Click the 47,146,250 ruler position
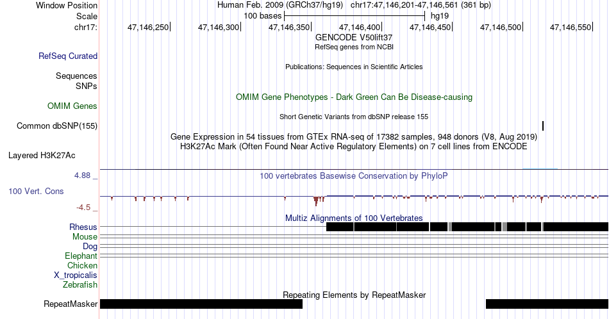The width and height of the screenshot is (609, 319). tap(148, 27)
